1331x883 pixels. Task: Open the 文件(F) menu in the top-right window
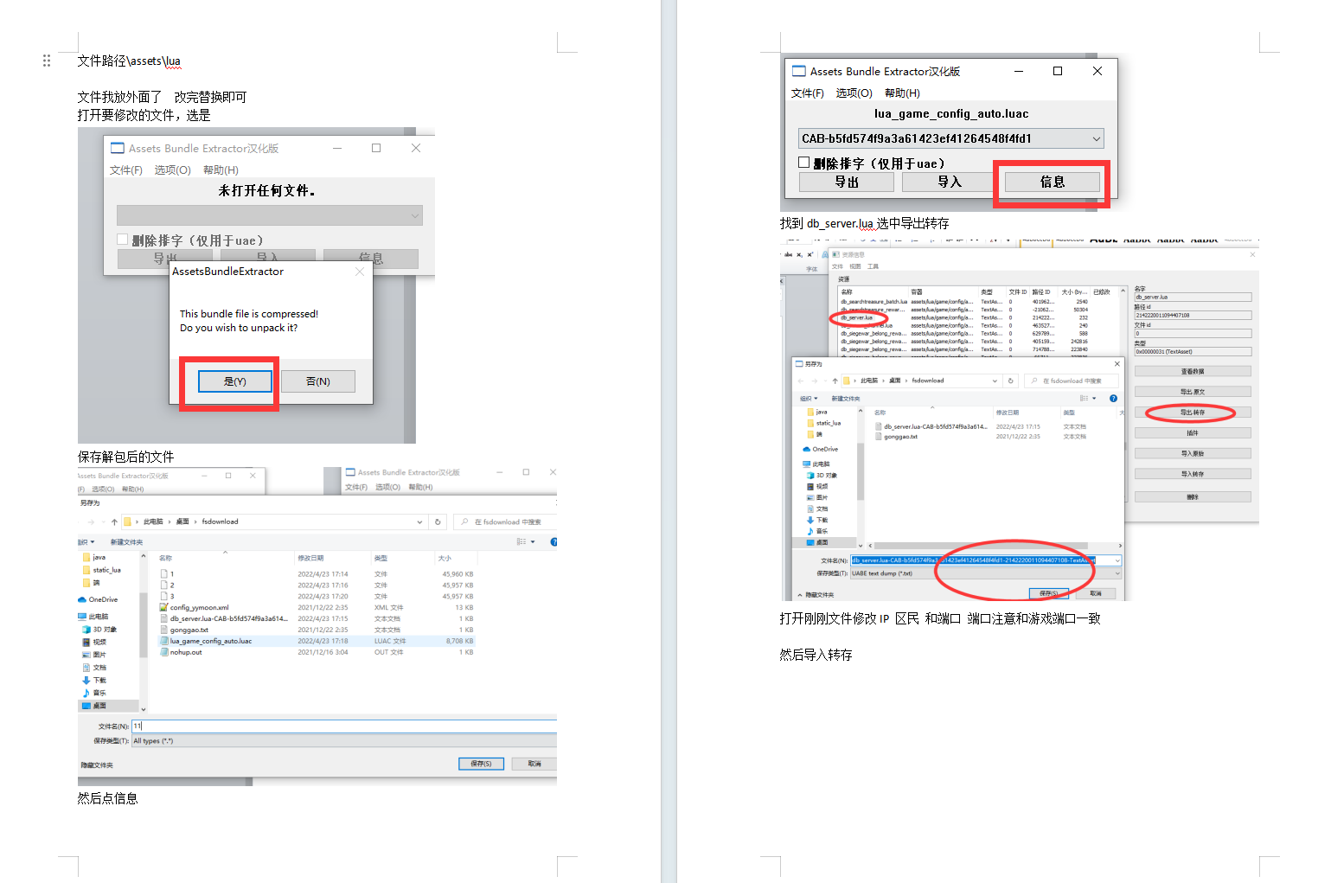[x=807, y=93]
